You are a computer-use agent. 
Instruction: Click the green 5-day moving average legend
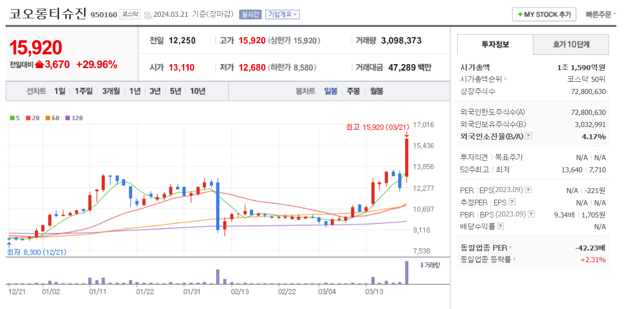tap(15, 118)
